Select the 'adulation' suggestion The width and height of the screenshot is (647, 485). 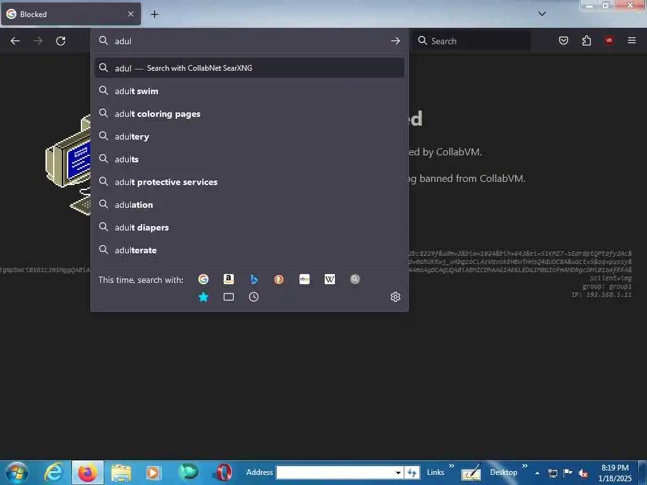tap(249, 205)
